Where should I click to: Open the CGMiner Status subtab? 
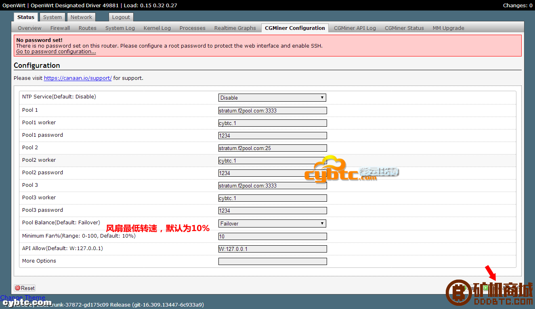click(x=404, y=28)
